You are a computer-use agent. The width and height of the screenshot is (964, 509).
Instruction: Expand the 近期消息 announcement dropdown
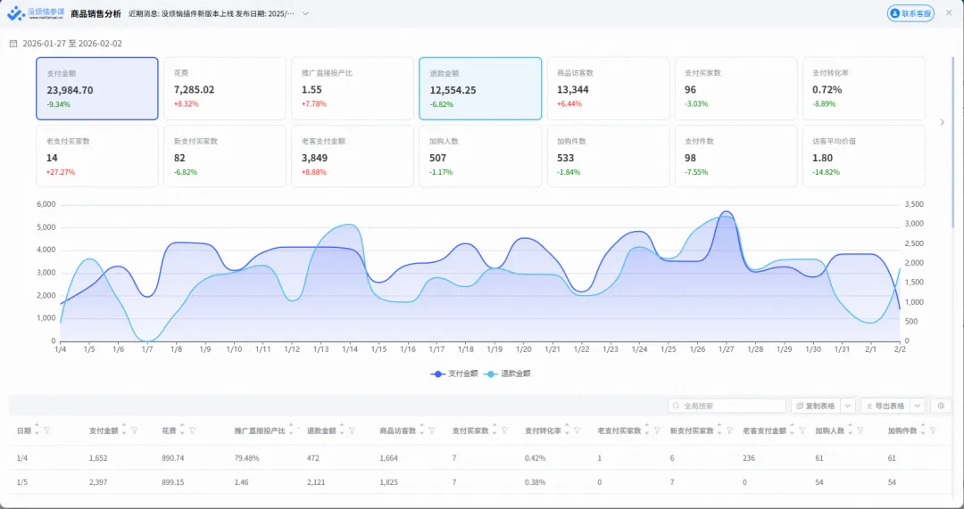tap(305, 13)
